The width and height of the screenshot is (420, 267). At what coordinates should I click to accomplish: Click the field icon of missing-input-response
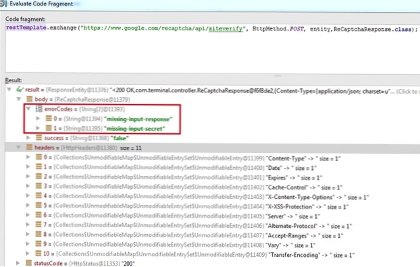[x=49, y=118]
